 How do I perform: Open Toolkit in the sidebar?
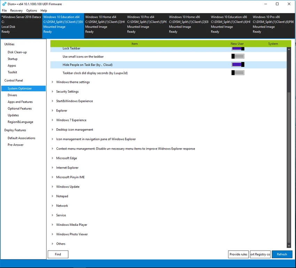[x=12, y=72]
